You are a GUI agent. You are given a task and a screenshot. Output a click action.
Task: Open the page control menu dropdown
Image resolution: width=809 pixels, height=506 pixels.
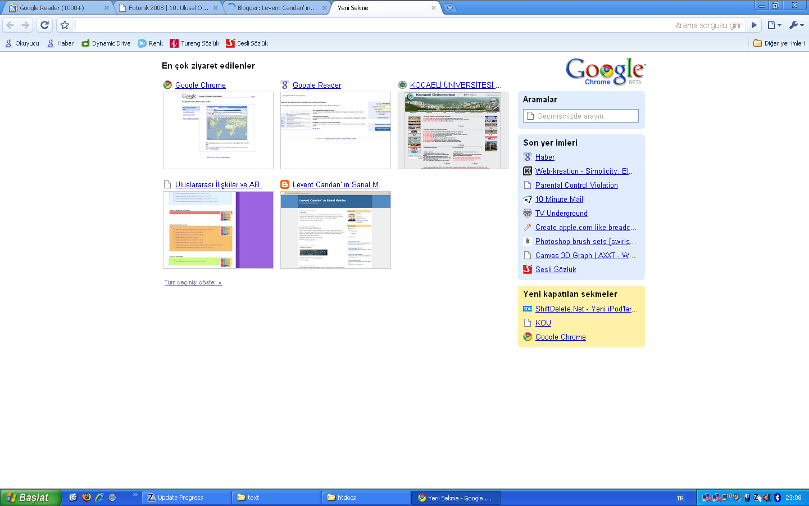(x=775, y=25)
